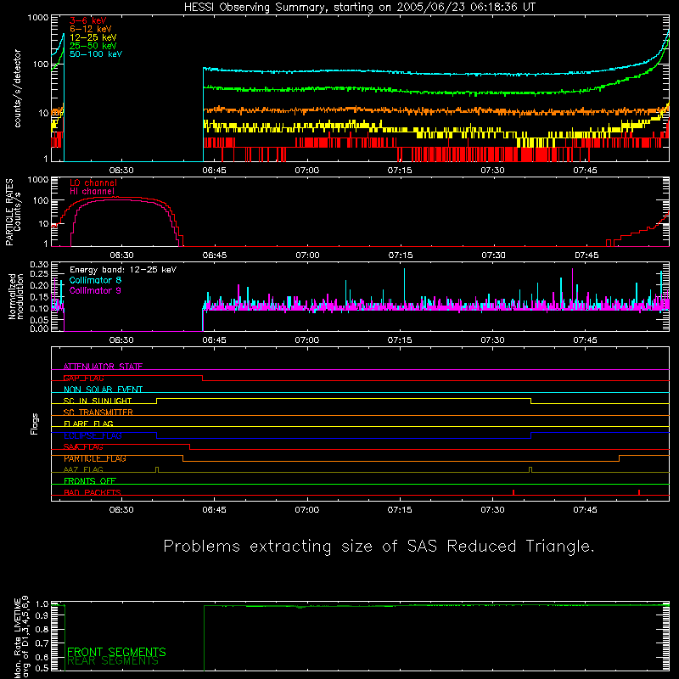Click the yellow 12-25 keV count-rate legend label
This screenshot has width=679, height=679.
click(93, 37)
